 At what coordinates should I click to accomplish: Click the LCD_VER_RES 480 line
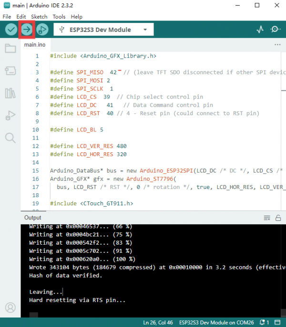pyautogui.click(x=88, y=146)
